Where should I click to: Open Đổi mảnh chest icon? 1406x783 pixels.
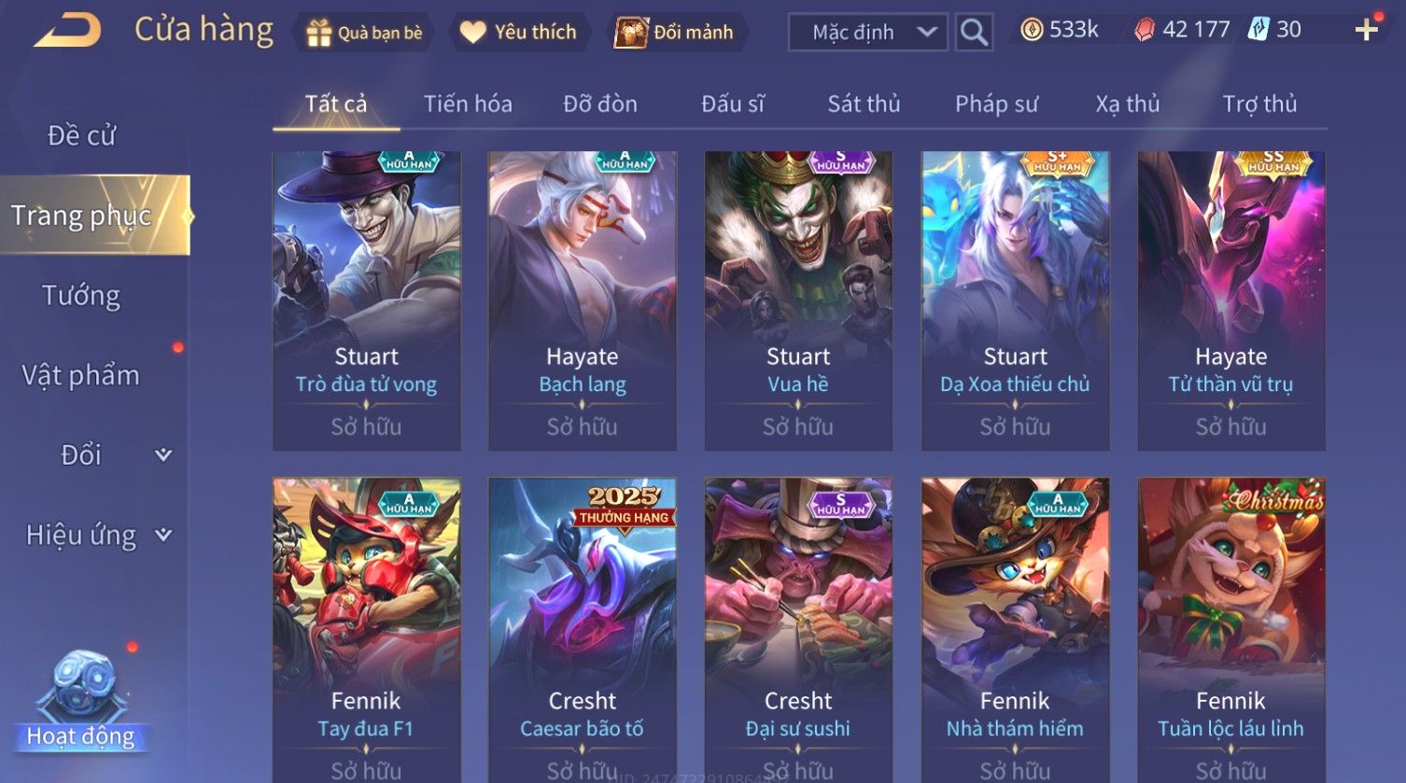pyautogui.click(x=631, y=33)
